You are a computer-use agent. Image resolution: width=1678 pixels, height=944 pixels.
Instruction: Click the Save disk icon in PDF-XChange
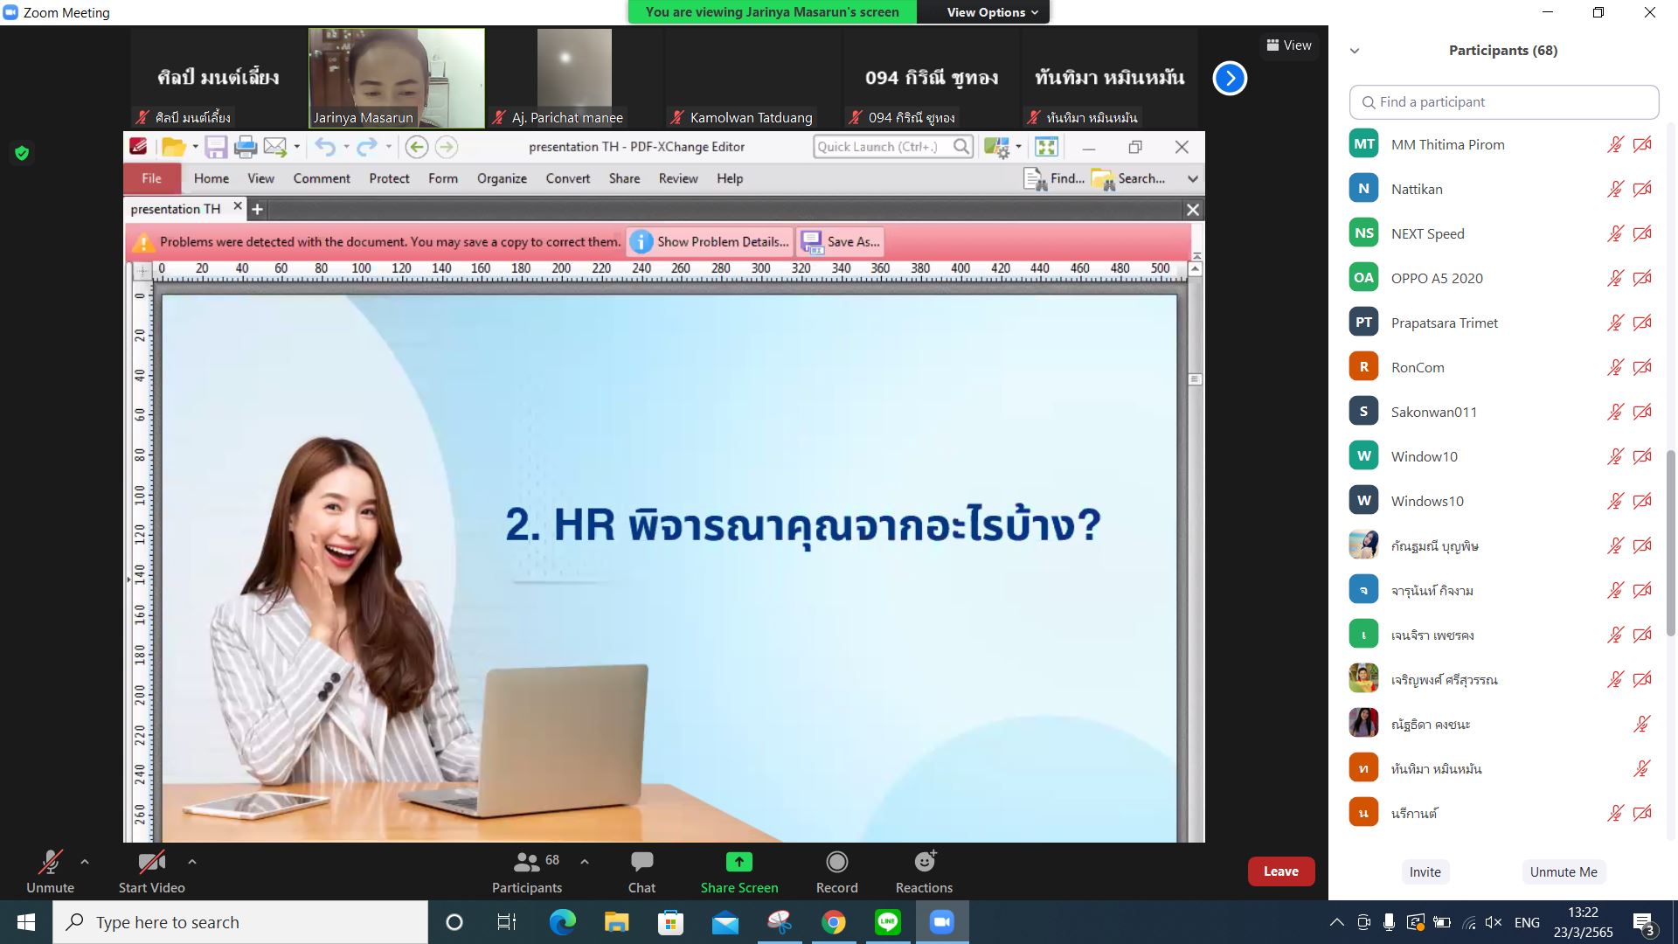coord(216,147)
